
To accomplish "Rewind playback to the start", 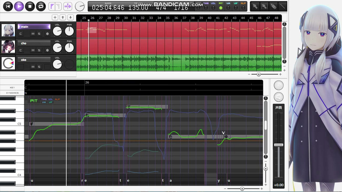I will pyautogui.click(x=8, y=6).
